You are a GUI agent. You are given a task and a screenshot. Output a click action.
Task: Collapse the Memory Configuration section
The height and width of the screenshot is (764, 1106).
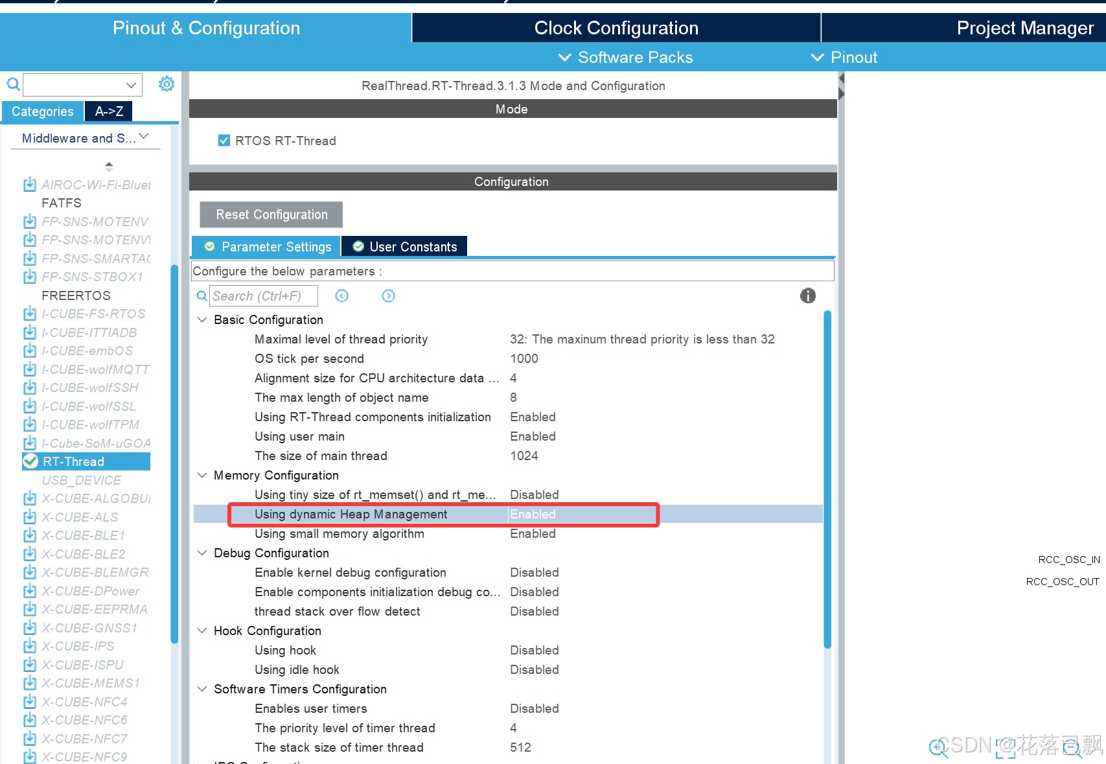[202, 475]
